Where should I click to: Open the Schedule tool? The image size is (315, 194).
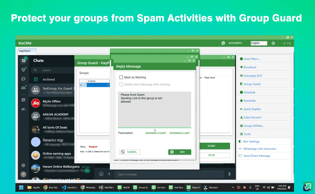249,92
